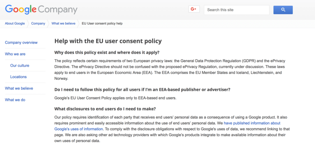The height and width of the screenshot is (148, 315).
Task: Open Locations sub-item in sidebar
Action: [18, 77]
